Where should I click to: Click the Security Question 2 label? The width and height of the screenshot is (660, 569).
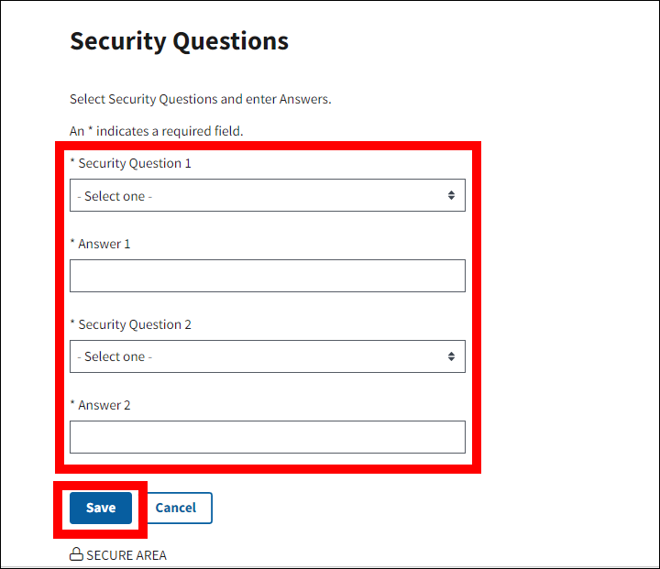(x=135, y=324)
